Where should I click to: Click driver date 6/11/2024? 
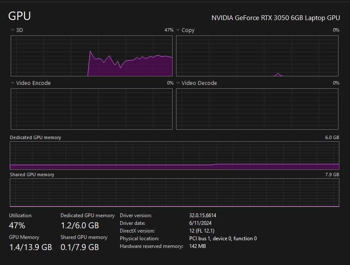[x=200, y=223]
